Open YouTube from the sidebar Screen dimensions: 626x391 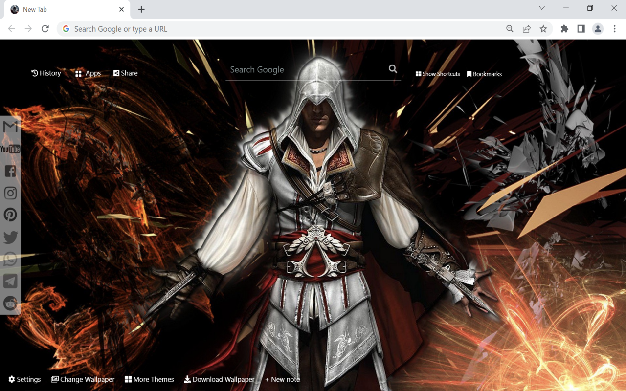[x=10, y=149]
